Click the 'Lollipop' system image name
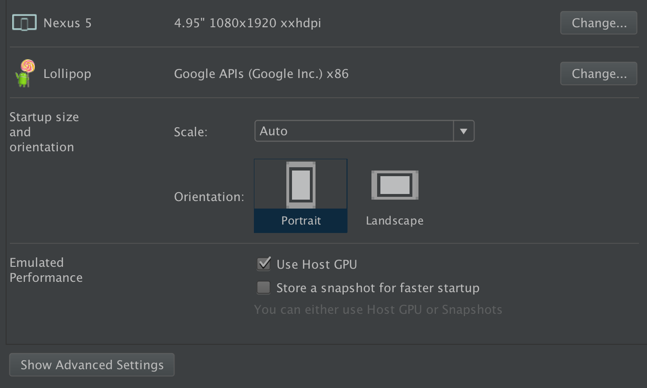The width and height of the screenshot is (647, 388). click(67, 74)
